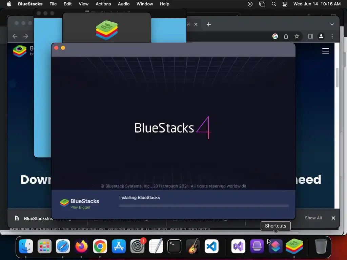The image size is (347, 260).
Task: Open the purple Apple Configurator dock icon
Action: [x=257, y=246]
